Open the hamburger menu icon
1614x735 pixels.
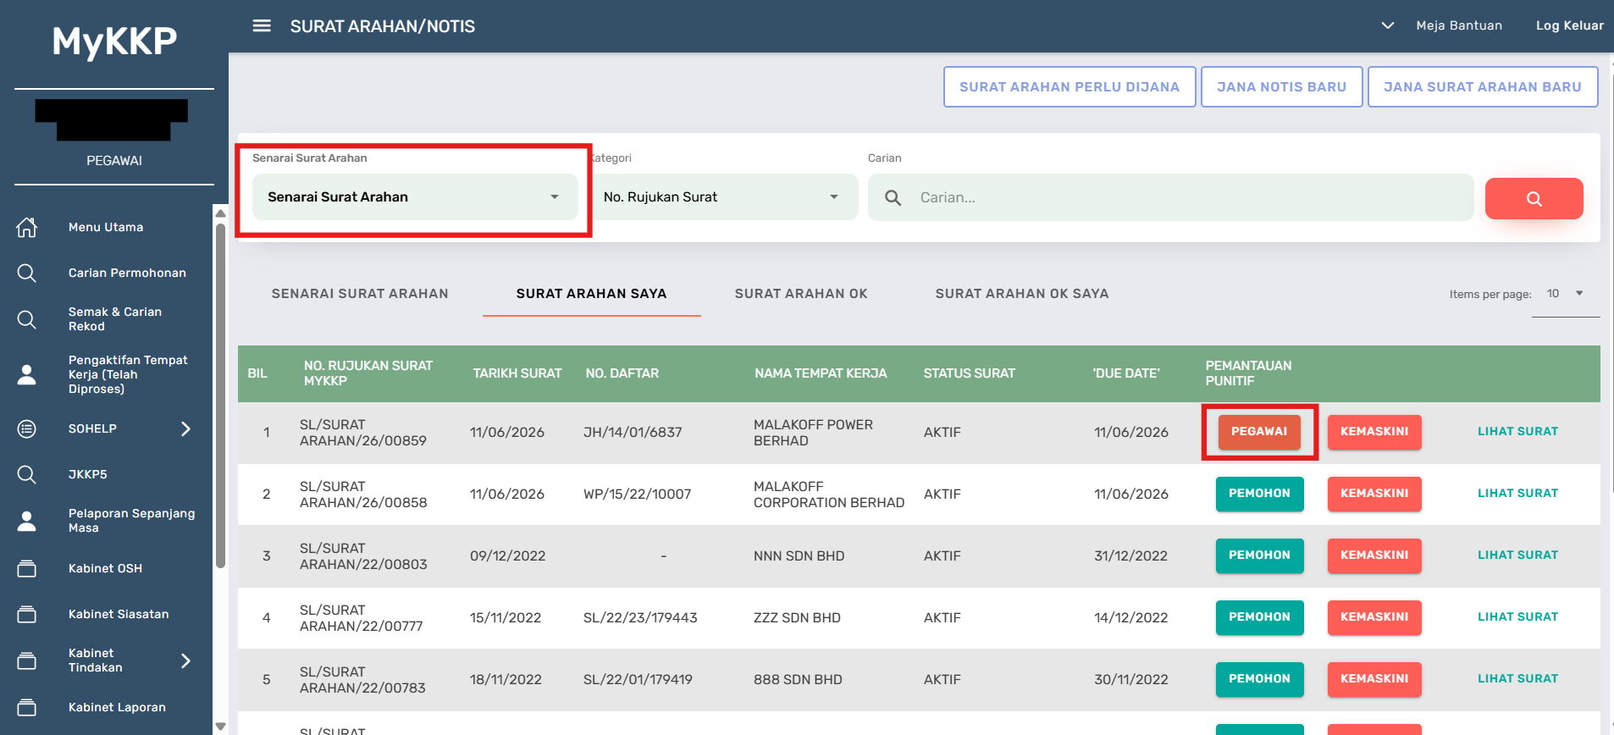[262, 26]
